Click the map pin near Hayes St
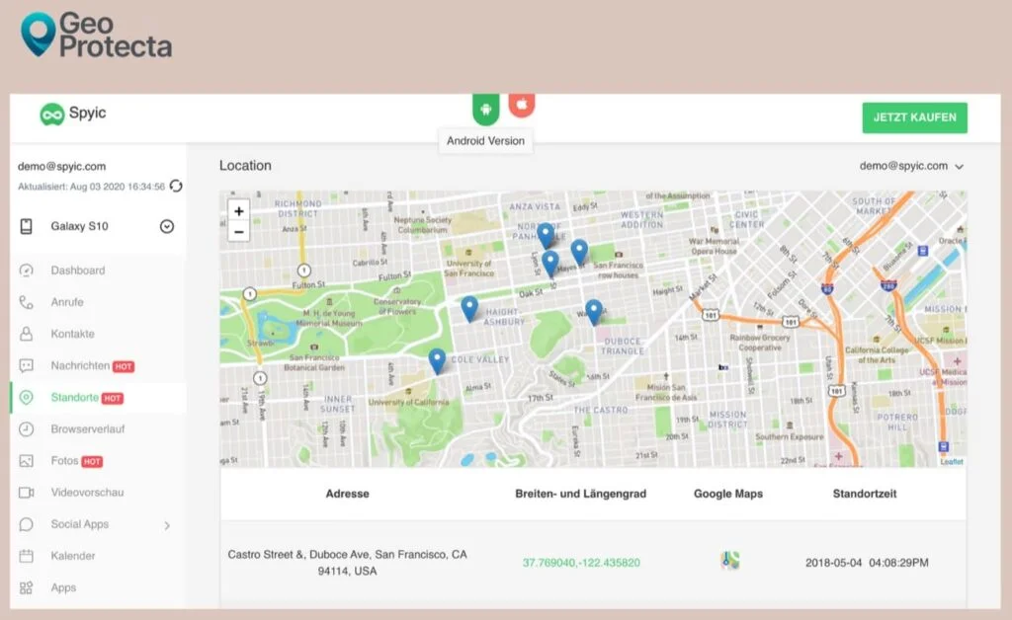The height and width of the screenshot is (620, 1012). coord(579,252)
